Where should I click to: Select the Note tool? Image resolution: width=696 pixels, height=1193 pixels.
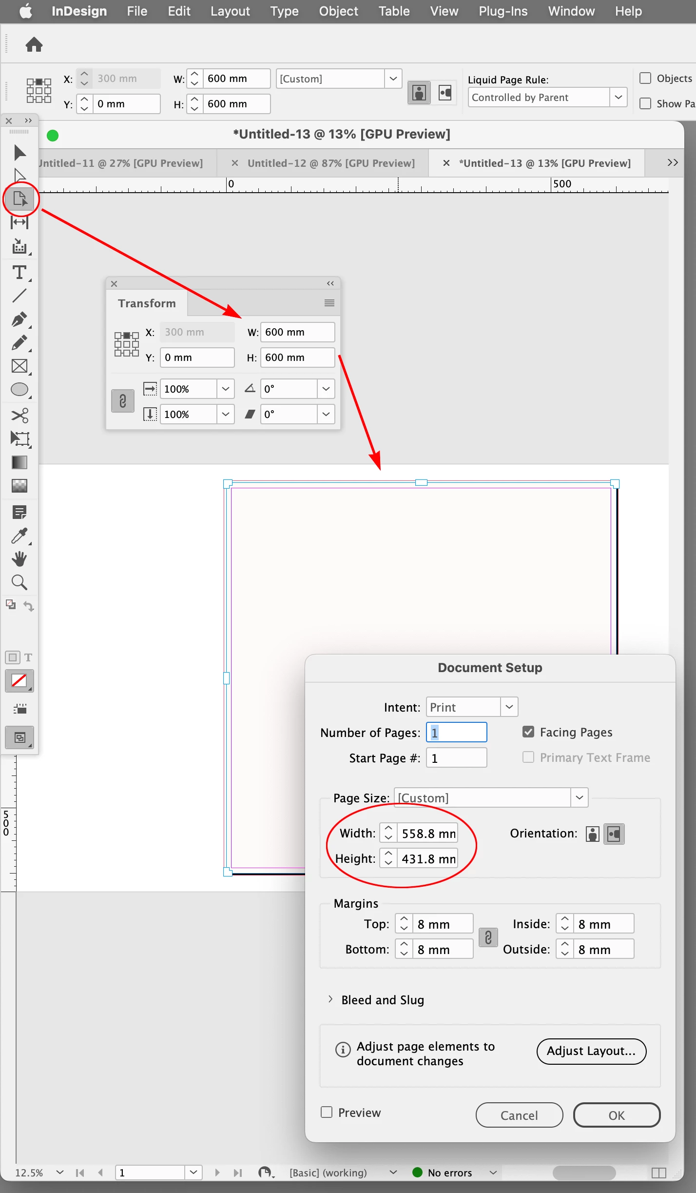click(19, 512)
